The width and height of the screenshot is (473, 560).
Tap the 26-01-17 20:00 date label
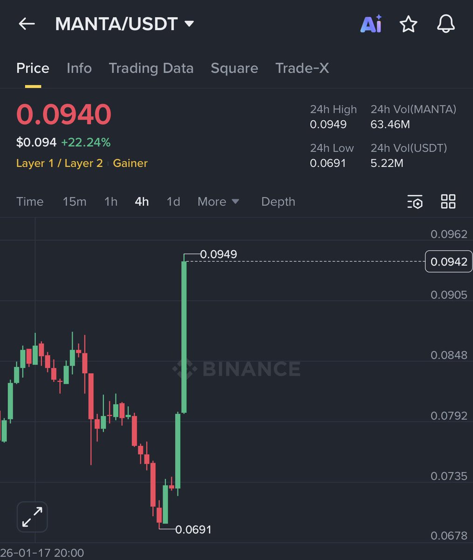pyautogui.click(x=42, y=553)
